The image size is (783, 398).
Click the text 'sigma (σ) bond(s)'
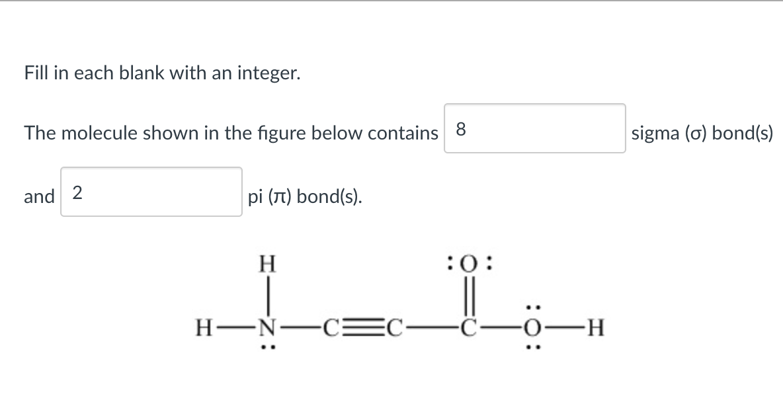pos(702,132)
